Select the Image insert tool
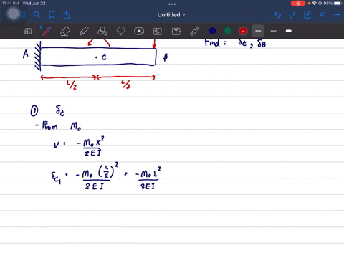The height and width of the screenshot is (258, 344). click(158, 32)
